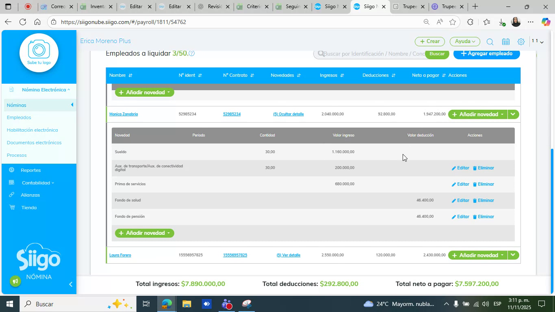Add page to favorites star icon

453,22
